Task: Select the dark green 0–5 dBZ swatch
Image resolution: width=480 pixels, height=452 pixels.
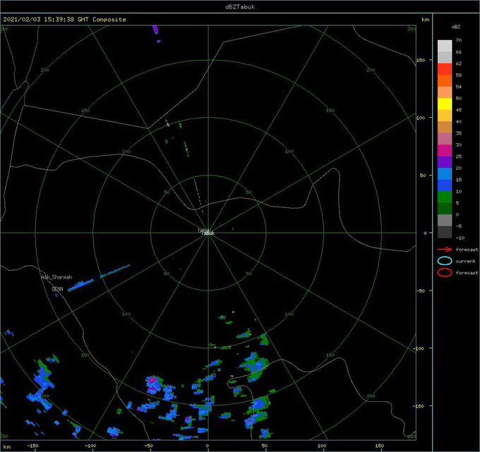Action: pyautogui.click(x=445, y=209)
